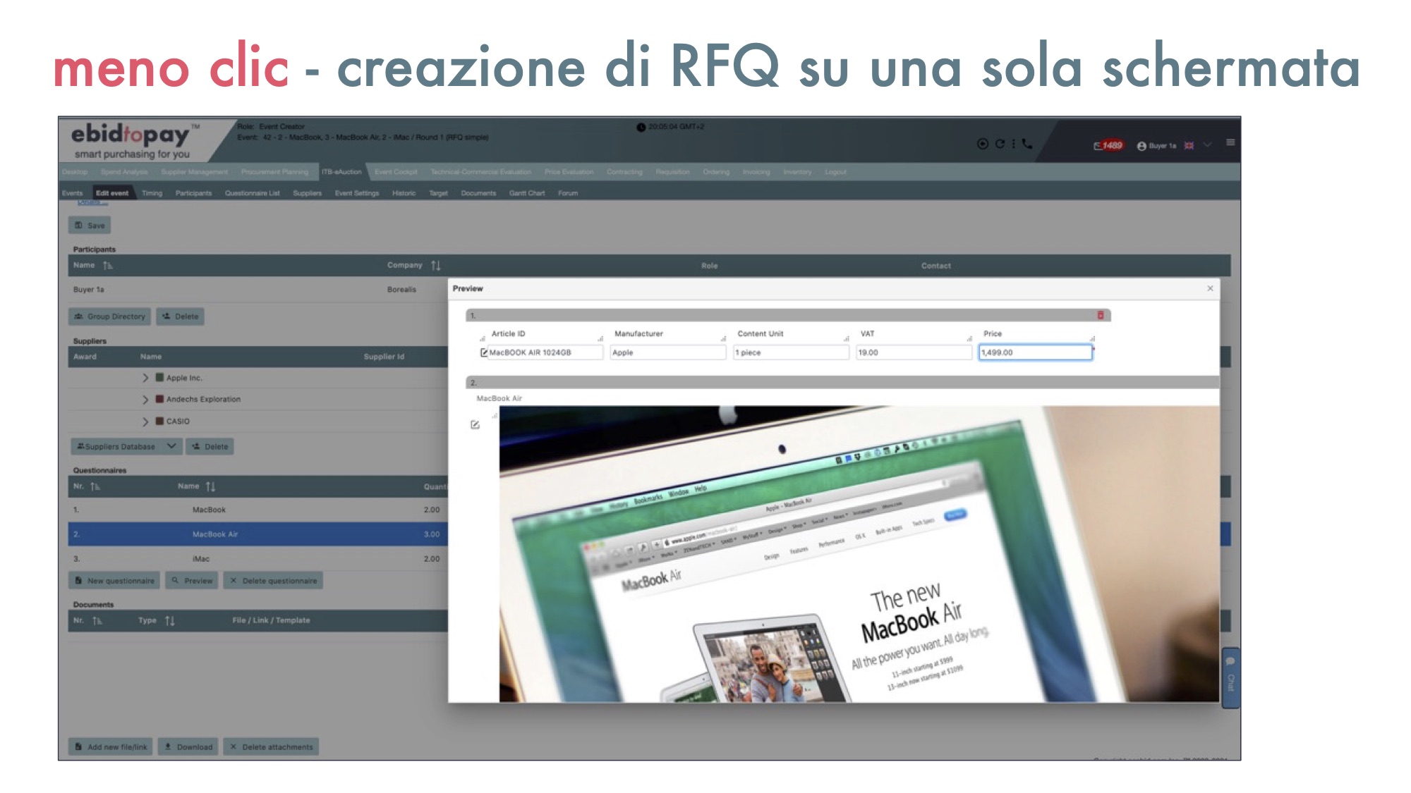The height and width of the screenshot is (793, 1411).
Task: Click red status square of CASIO
Action: pyautogui.click(x=159, y=421)
